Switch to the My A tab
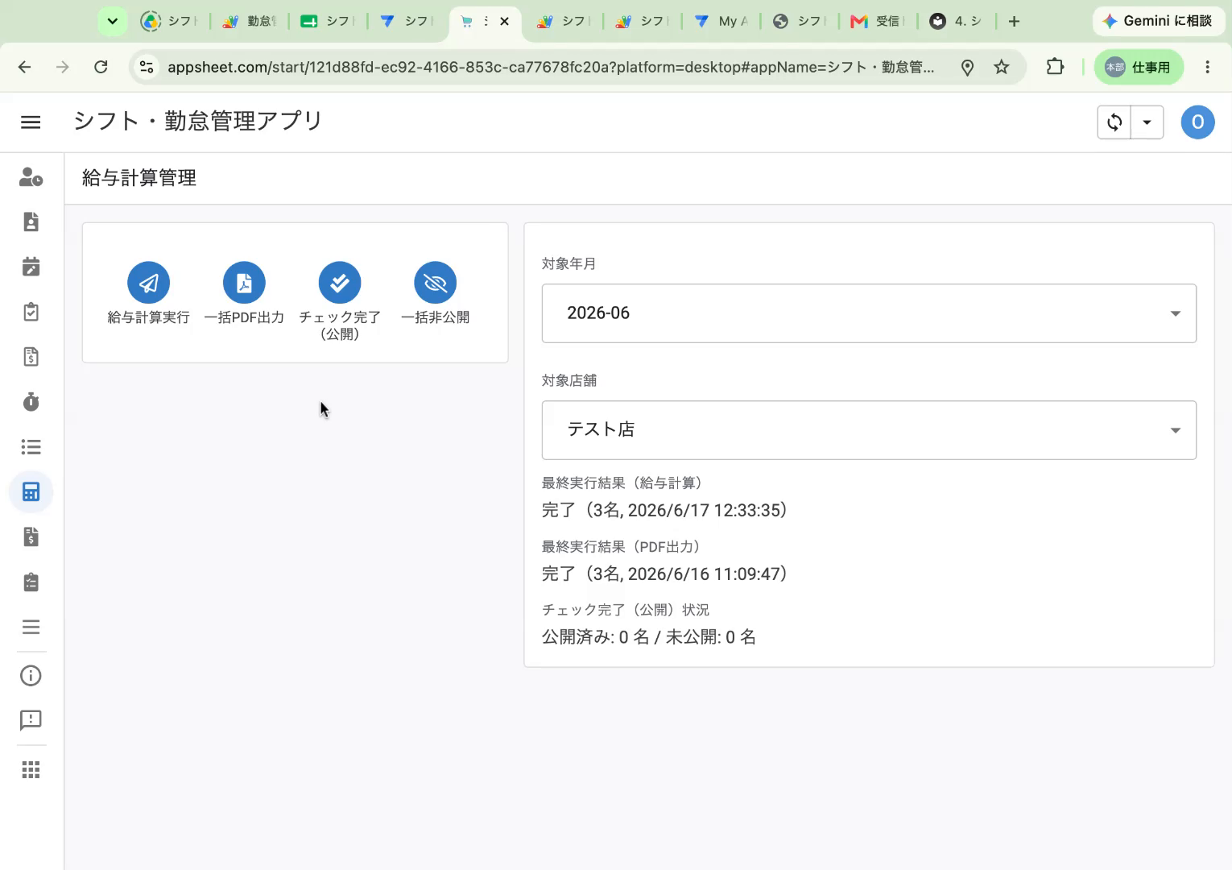1232x870 pixels. point(722,22)
